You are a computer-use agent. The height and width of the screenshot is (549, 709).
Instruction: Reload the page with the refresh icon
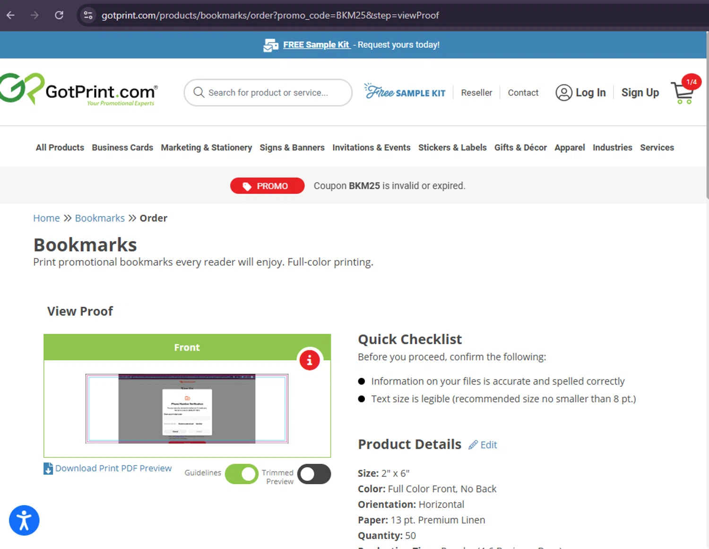[x=59, y=15]
